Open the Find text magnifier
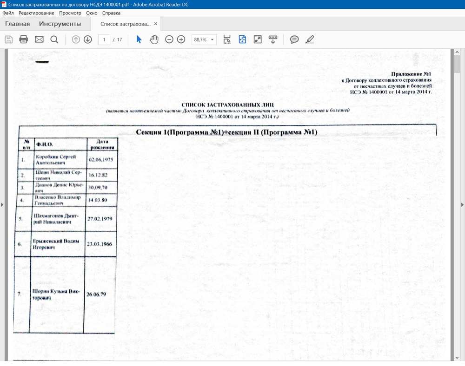The image size is (465, 366). pos(54,39)
